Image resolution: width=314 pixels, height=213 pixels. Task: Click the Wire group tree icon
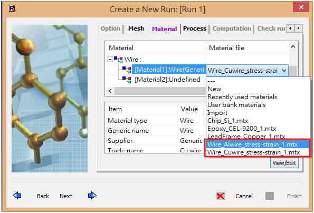click(118, 60)
